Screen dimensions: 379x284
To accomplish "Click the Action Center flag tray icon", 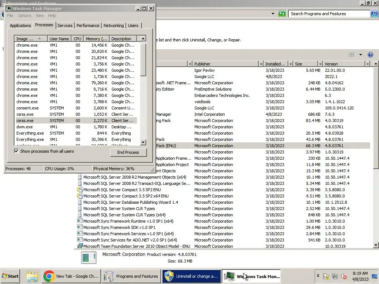I will [x=326, y=276].
